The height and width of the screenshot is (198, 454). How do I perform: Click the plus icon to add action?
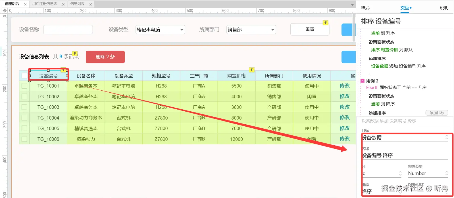(x=370, y=74)
